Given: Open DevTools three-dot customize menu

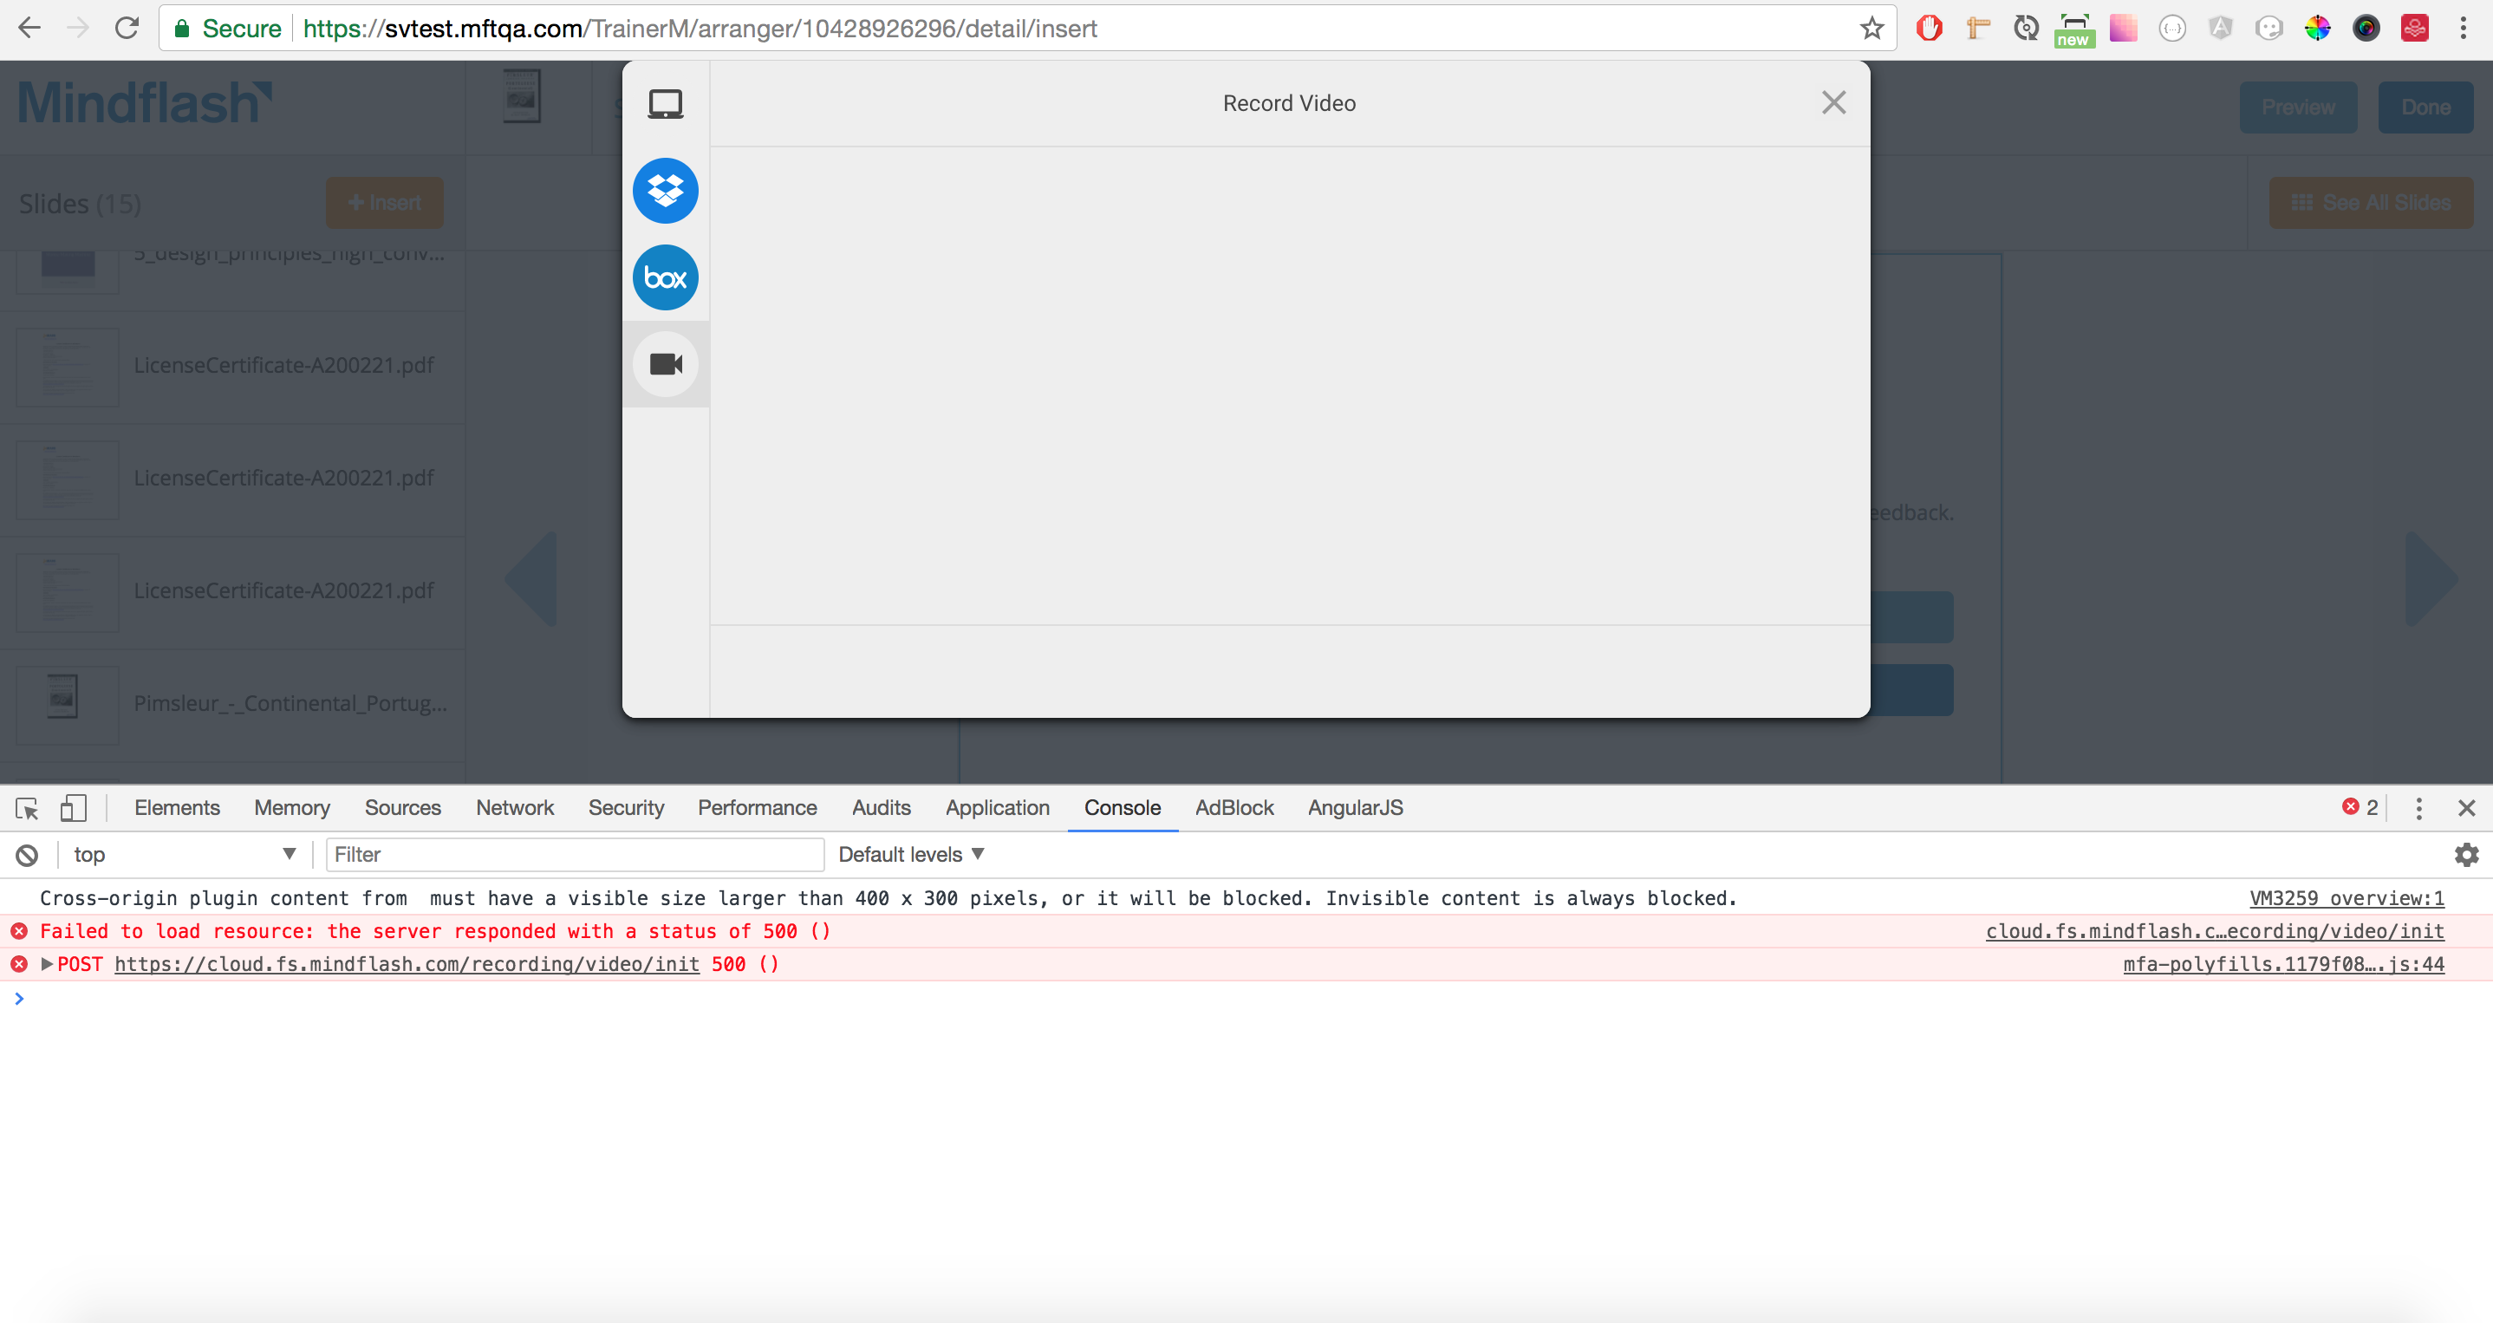Looking at the screenshot, I should (x=2418, y=808).
